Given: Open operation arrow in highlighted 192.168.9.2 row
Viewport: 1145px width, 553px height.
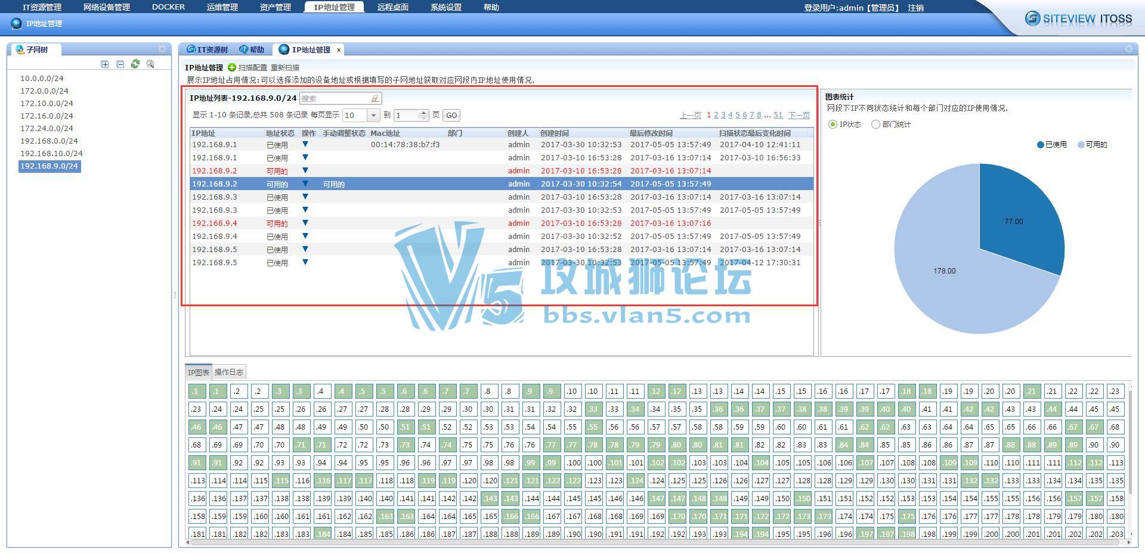Looking at the screenshot, I should (x=305, y=184).
